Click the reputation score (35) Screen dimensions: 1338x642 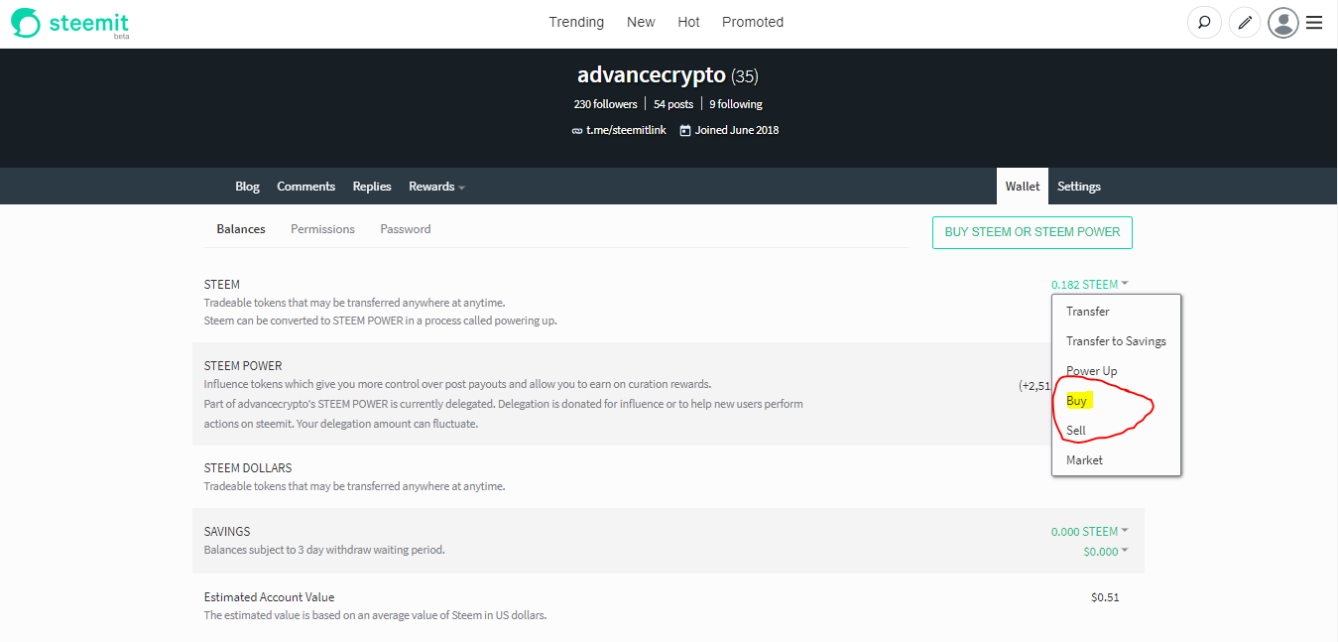(x=745, y=76)
